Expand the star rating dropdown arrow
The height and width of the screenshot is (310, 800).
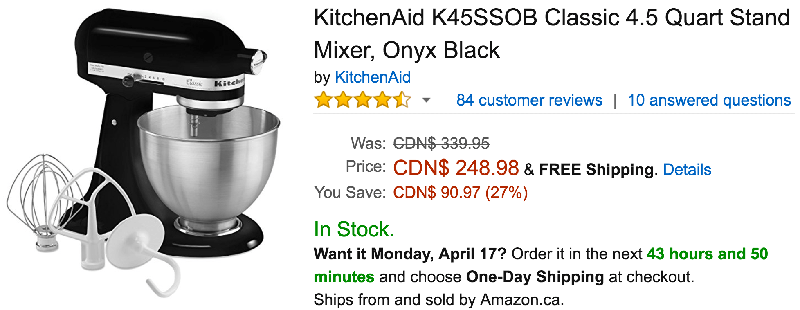point(426,100)
